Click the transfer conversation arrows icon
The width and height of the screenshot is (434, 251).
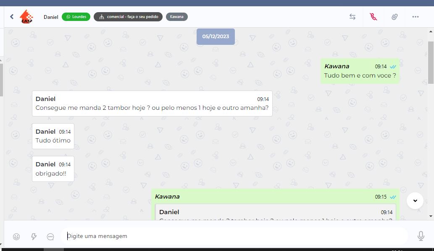(352, 17)
